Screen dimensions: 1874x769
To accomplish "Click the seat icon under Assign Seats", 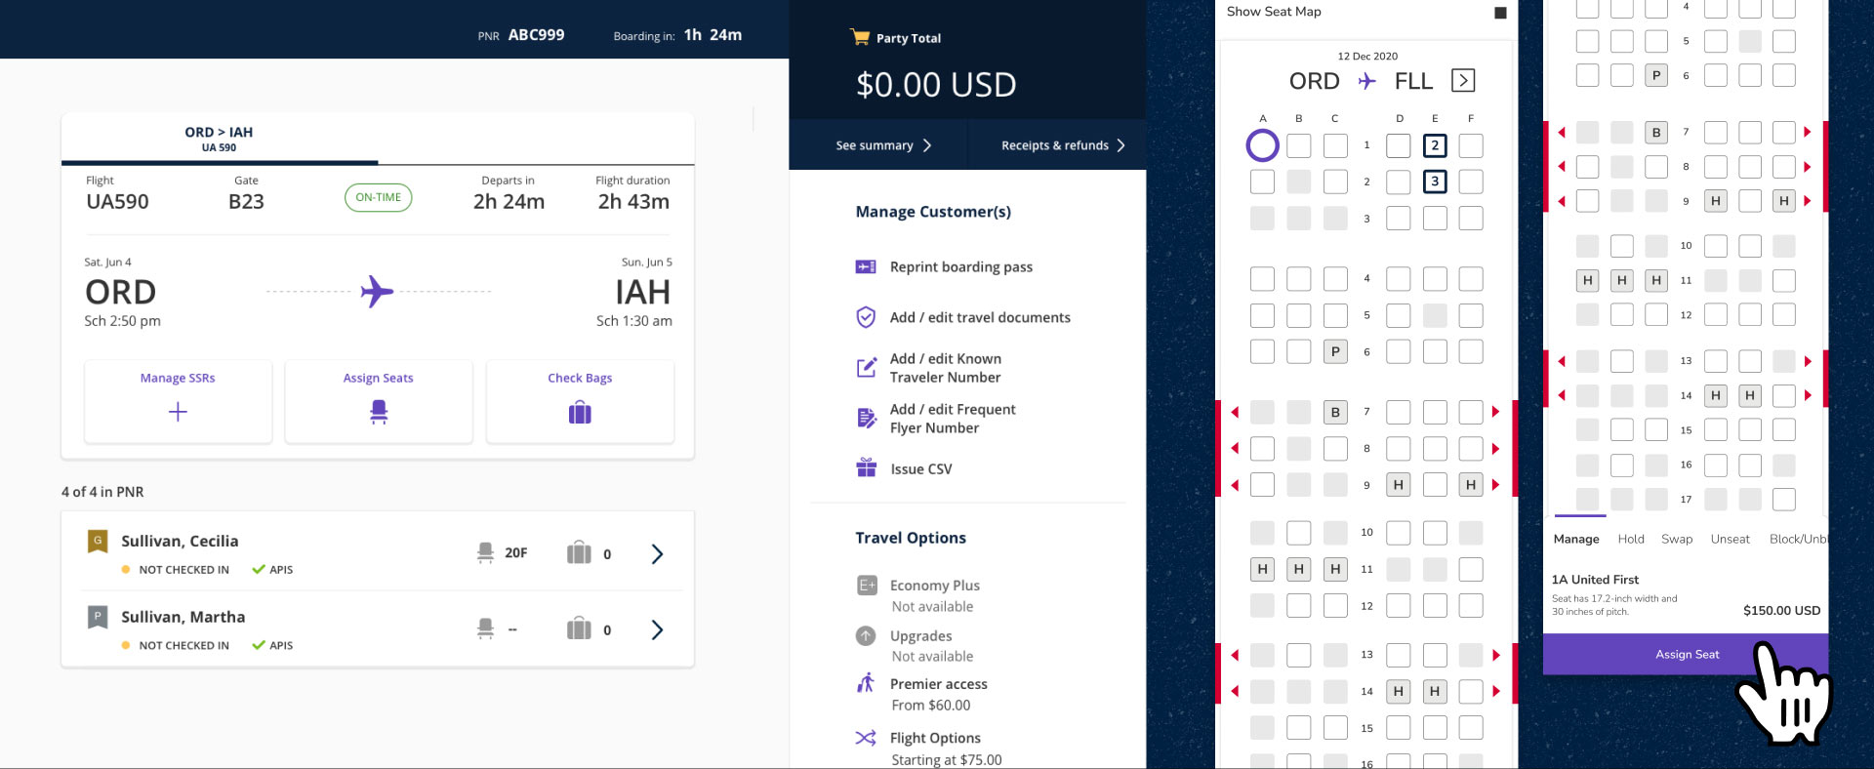I will [379, 413].
